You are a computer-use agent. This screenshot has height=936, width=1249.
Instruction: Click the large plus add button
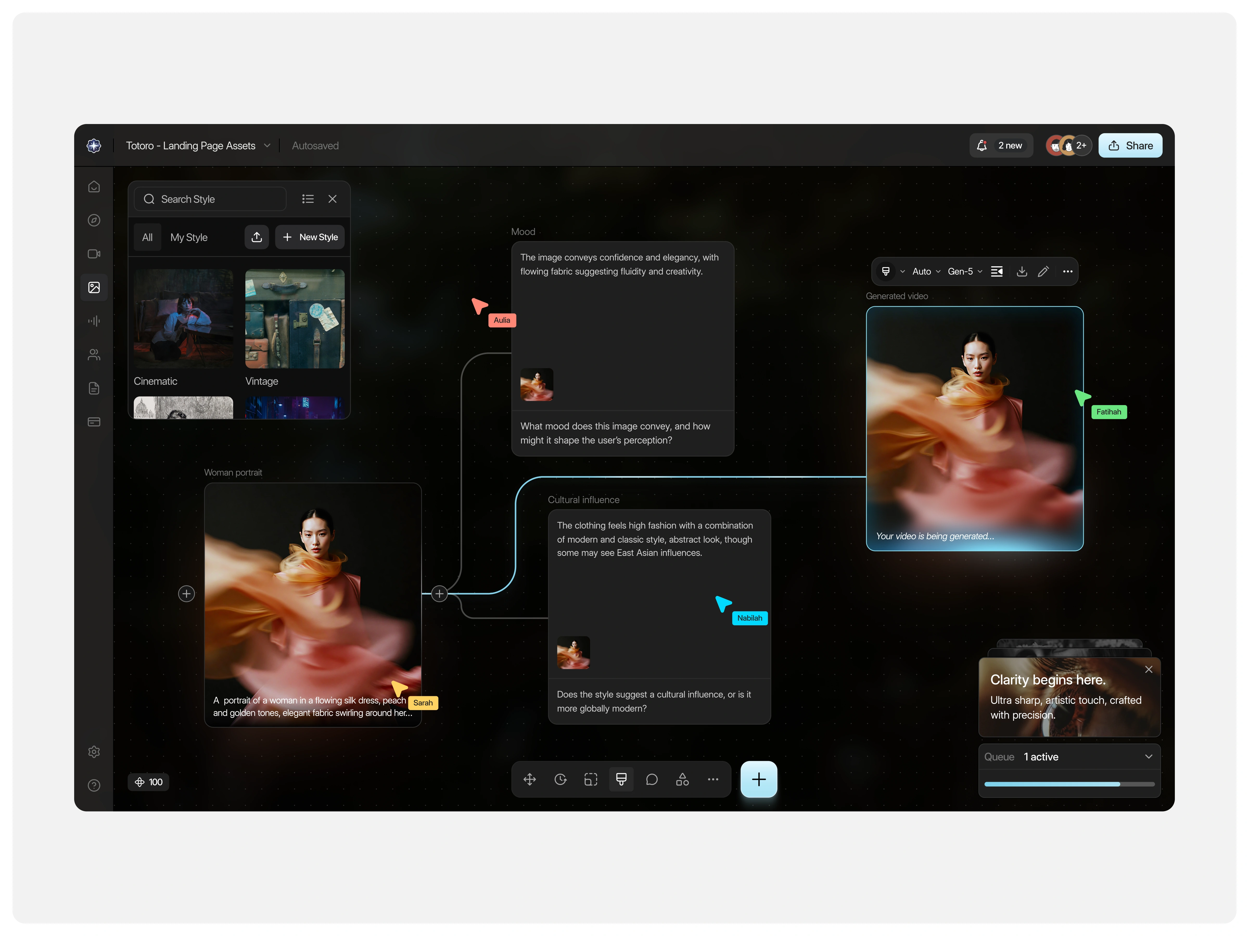click(758, 780)
